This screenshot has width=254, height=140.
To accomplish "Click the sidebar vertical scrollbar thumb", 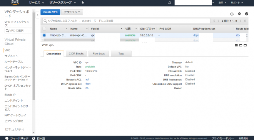I will (x=34, y=56).
